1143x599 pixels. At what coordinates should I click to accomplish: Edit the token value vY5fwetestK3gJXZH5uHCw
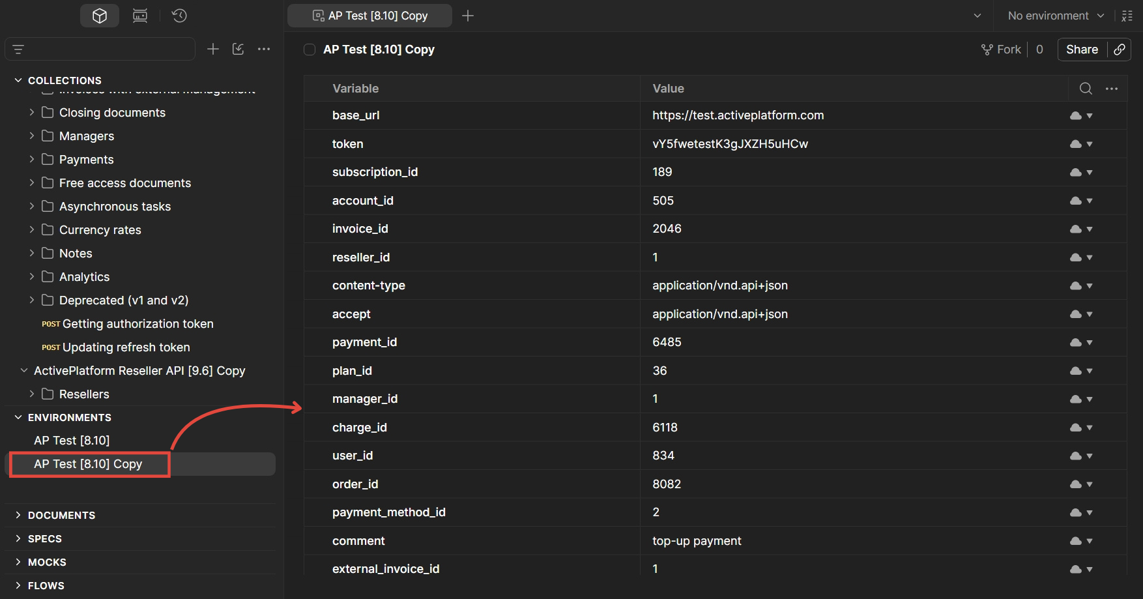point(730,144)
